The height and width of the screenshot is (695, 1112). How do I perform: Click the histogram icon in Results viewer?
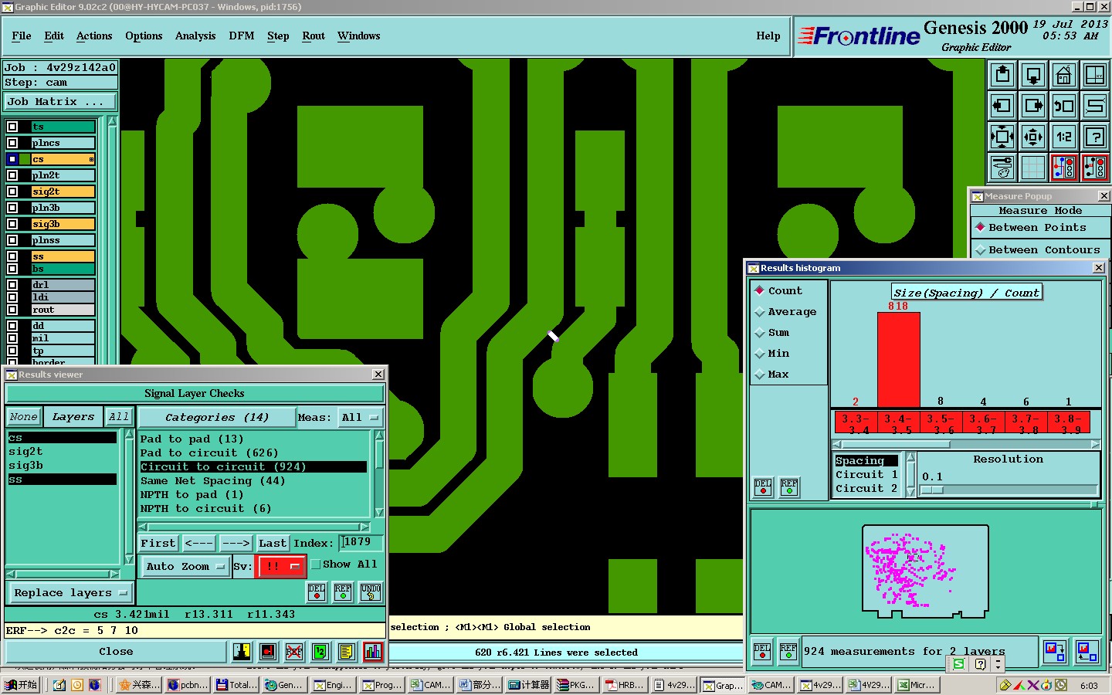click(x=372, y=652)
